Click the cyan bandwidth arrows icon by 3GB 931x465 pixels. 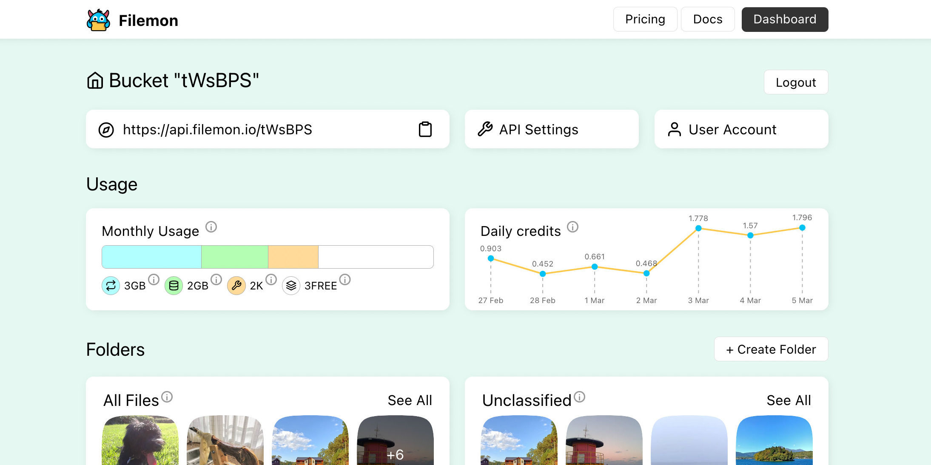[x=111, y=286]
